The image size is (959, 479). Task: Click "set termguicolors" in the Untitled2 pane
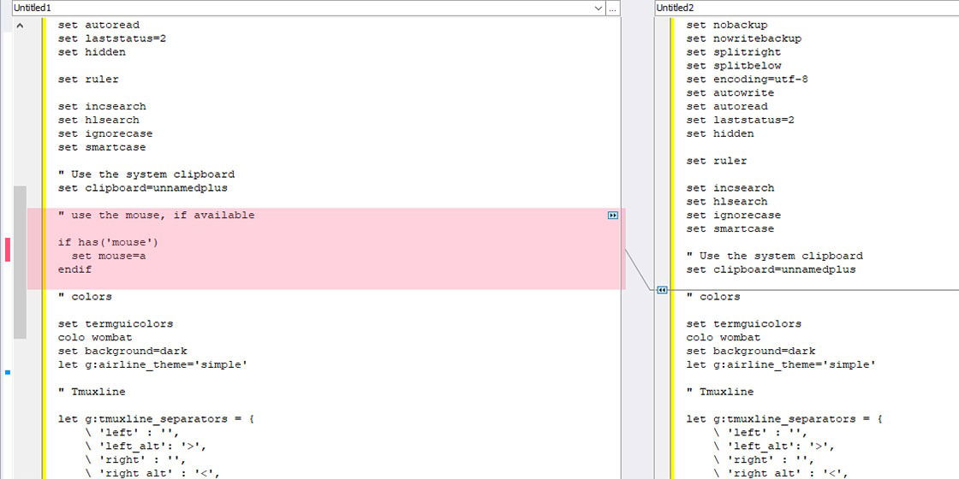coord(744,324)
